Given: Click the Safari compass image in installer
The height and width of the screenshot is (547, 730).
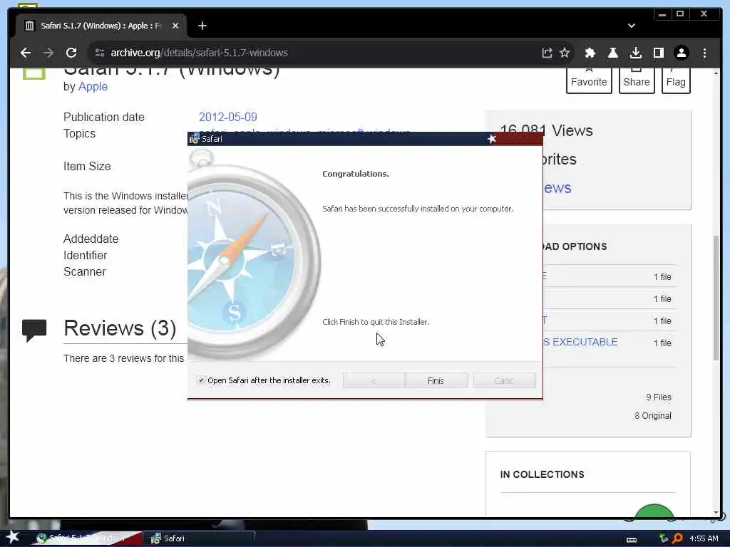Looking at the screenshot, I should click(x=255, y=254).
